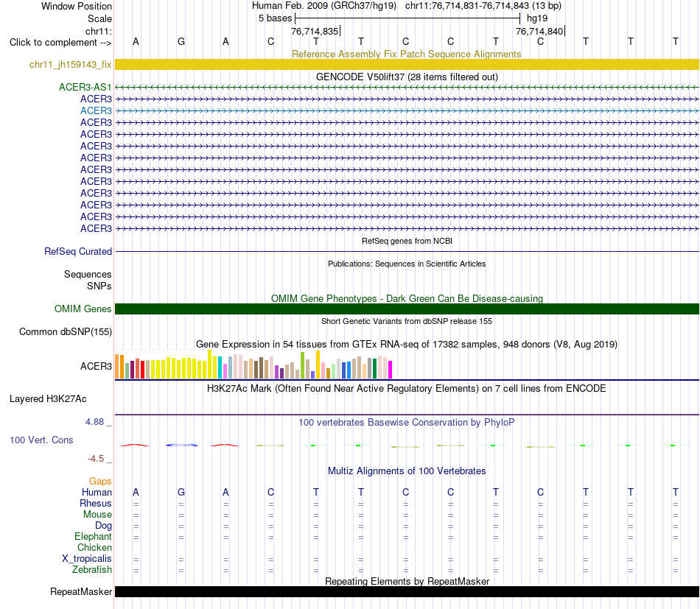Screen dimensions: 700x609
Task: Click the 'Gene Expression in 54 tissues' GTEx title
Action: 407,345
